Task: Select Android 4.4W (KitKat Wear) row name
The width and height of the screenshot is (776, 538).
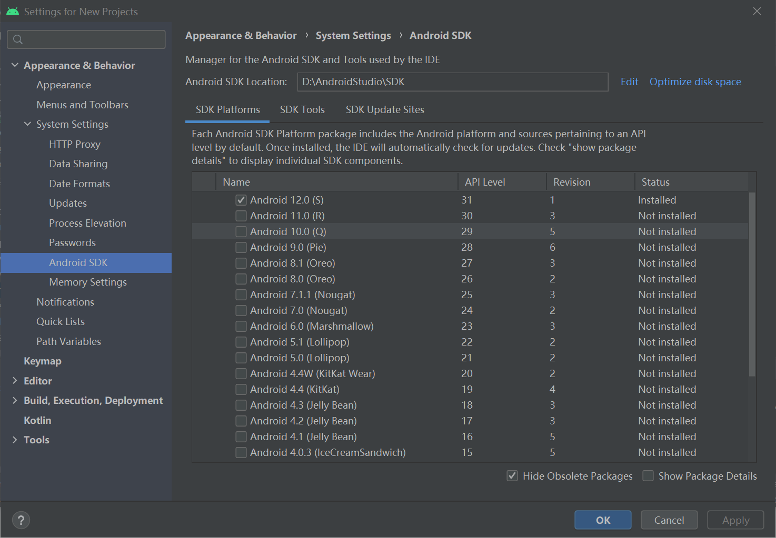Action: point(313,373)
